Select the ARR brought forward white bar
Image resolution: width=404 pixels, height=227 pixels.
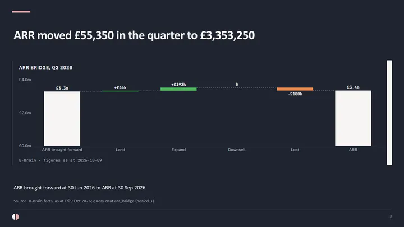[x=62, y=119]
